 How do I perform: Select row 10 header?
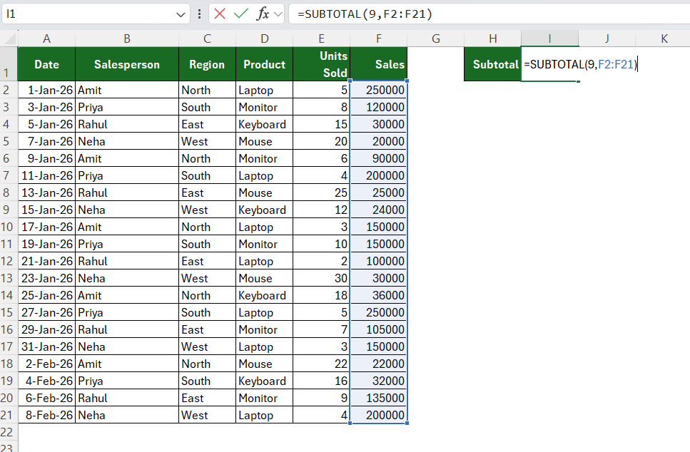tap(9, 227)
